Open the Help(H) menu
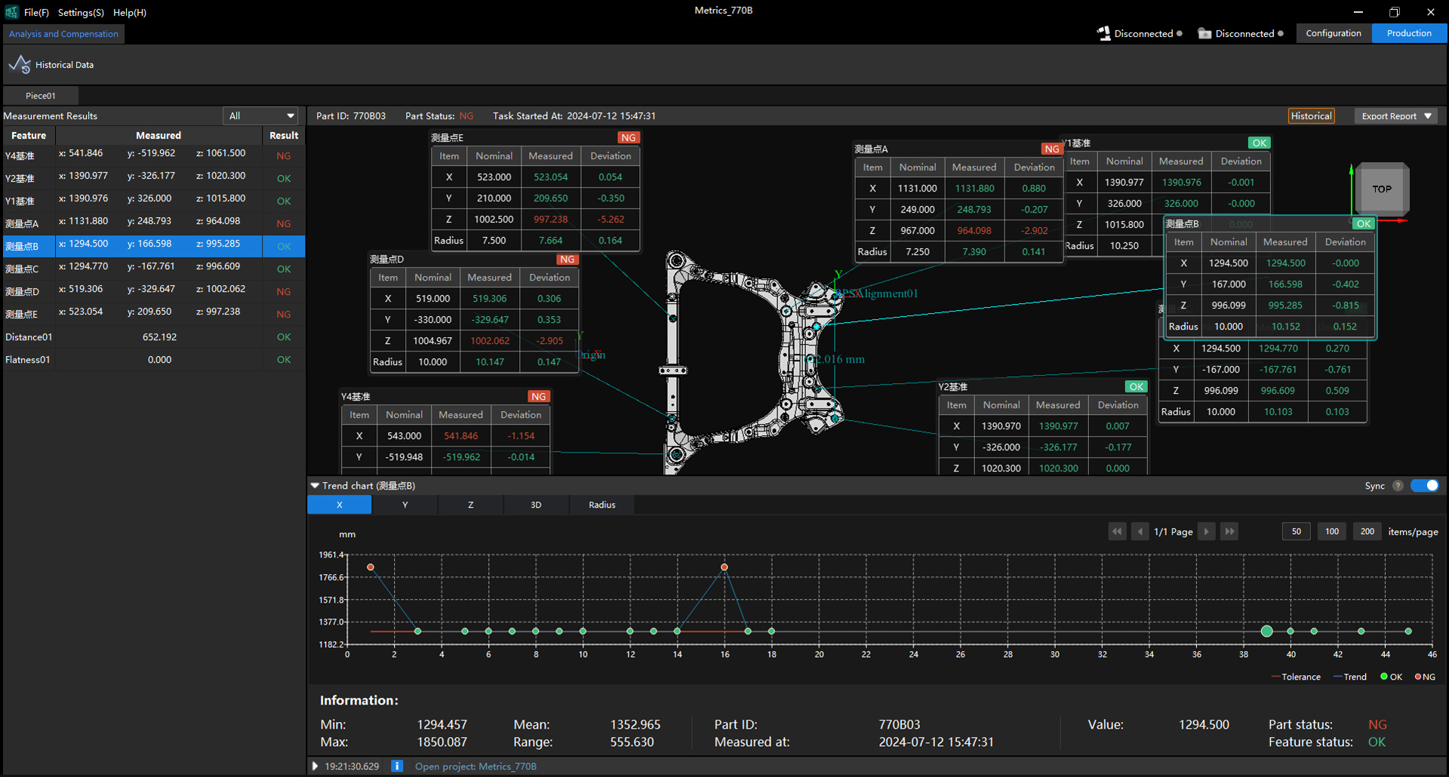Viewport: 1449px width, 777px height. 130,12
